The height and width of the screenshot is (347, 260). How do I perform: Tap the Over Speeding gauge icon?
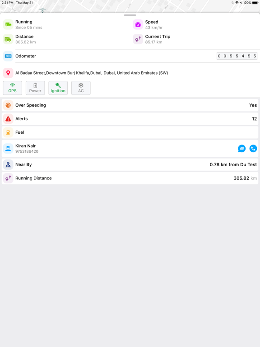pyautogui.click(x=8, y=105)
